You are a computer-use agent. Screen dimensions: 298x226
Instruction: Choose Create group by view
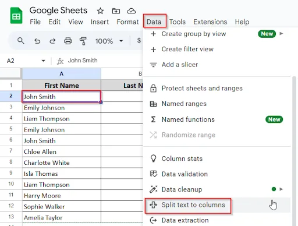point(217,34)
